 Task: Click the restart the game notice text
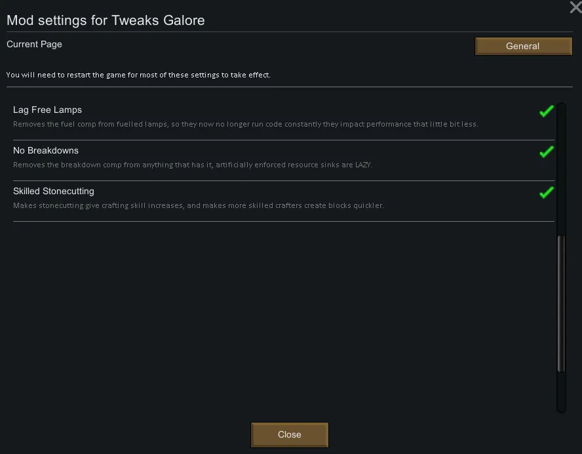click(138, 75)
